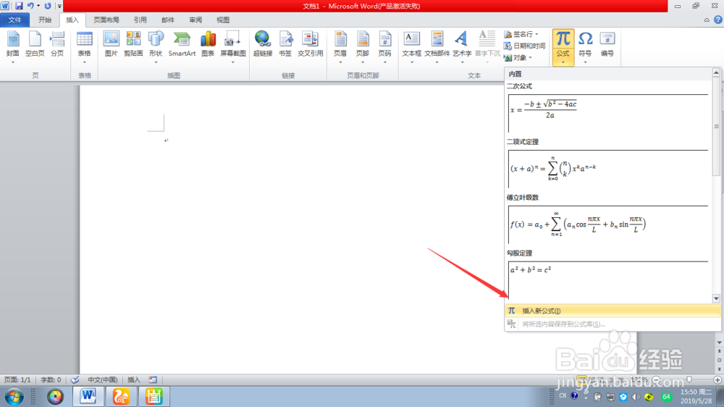724x407 pixels.
Task: Zoom in with the plus button
Action: (717, 379)
